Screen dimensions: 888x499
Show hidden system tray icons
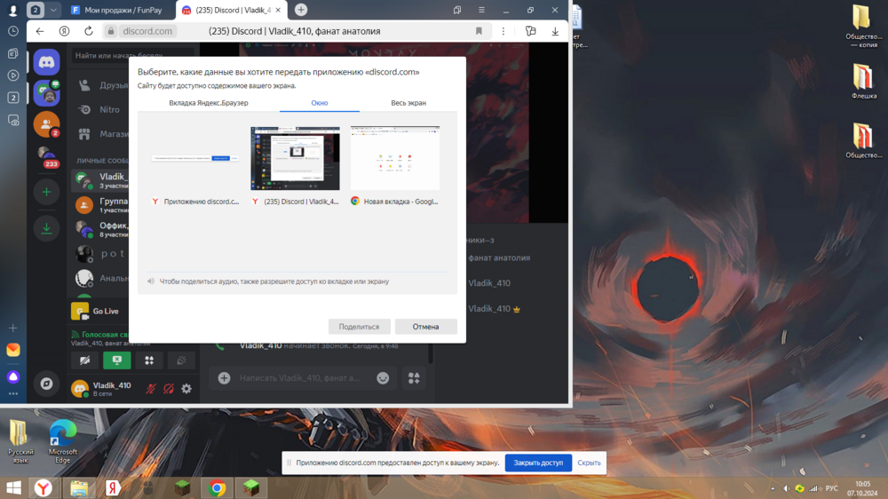[x=773, y=488]
